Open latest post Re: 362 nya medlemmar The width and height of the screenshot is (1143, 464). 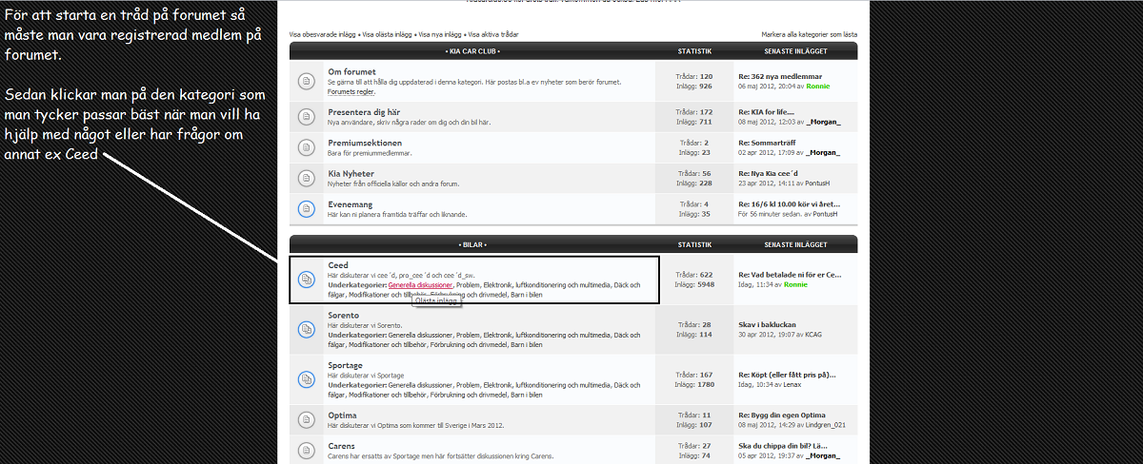tap(779, 76)
